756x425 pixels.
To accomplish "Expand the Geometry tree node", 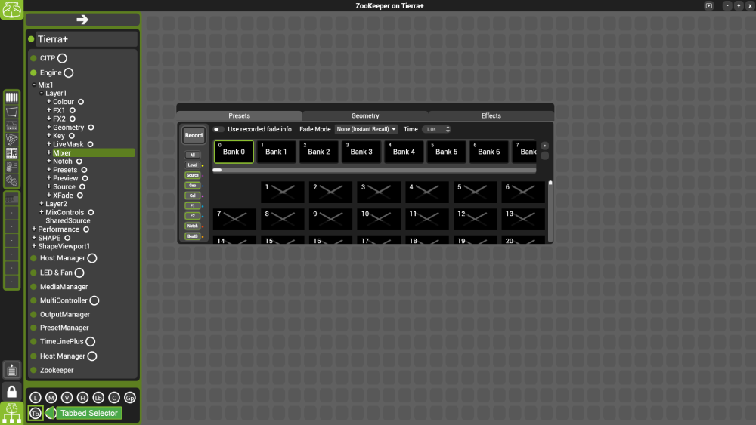I will (x=48, y=127).
